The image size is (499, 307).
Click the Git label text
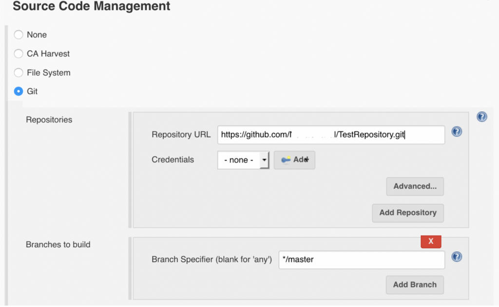point(32,91)
